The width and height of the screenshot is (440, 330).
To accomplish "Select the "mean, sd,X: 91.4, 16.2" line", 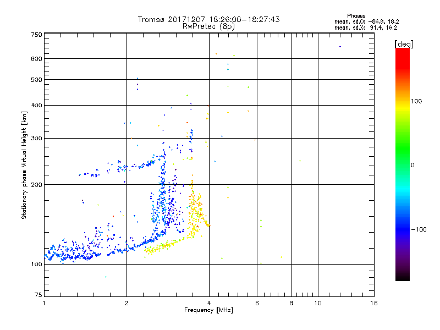I will (x=366, y=28).
